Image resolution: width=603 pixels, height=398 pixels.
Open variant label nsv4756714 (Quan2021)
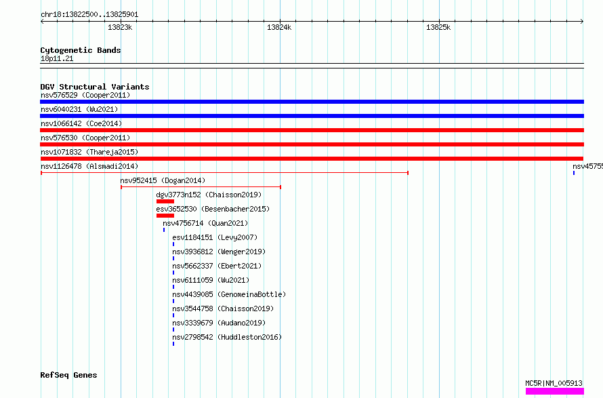click(x=205, y=223)
